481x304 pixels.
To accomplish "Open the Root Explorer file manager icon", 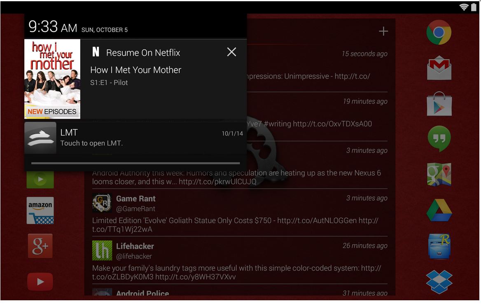I will click(439, 246).
